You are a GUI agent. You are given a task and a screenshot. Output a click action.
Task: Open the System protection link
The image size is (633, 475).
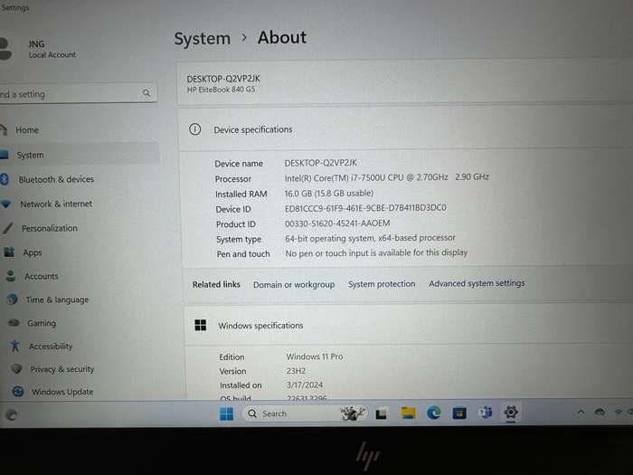pos(382,284)
